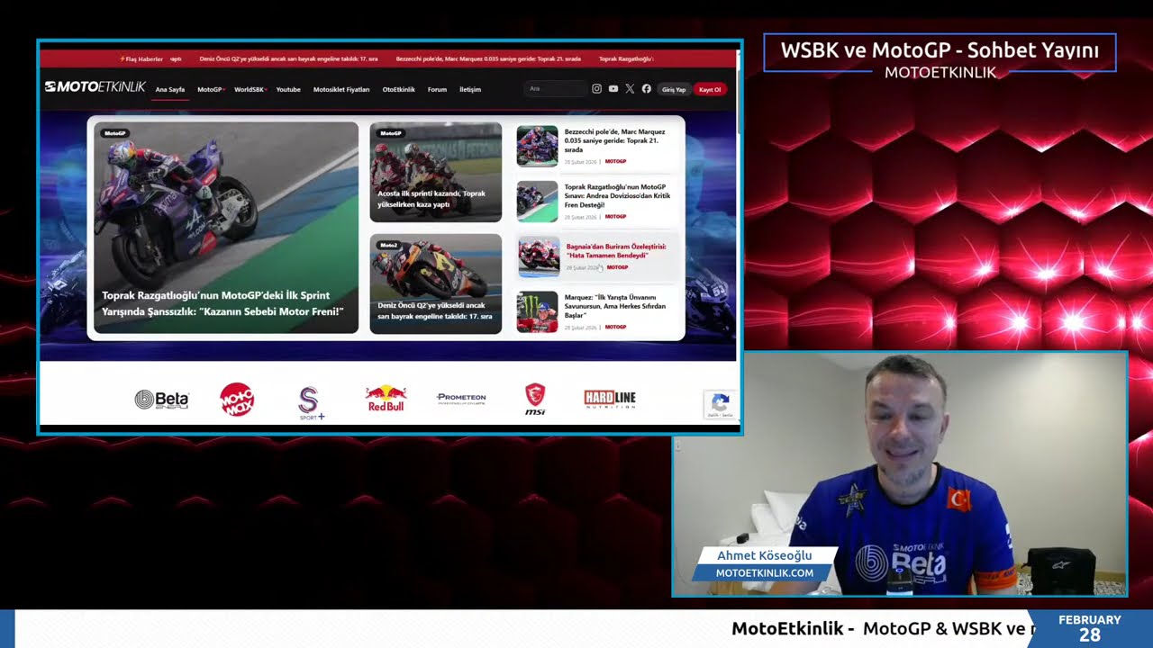This screenshot has width=1153, height=648.
Task: Open the Deniz Öncü Q2 article card
Action: [435, 283]
